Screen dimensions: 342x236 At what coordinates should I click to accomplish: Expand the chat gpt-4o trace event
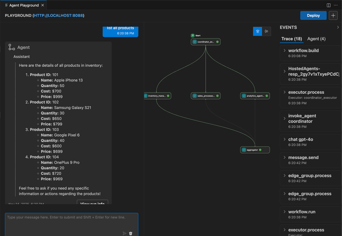click(284, 140)
